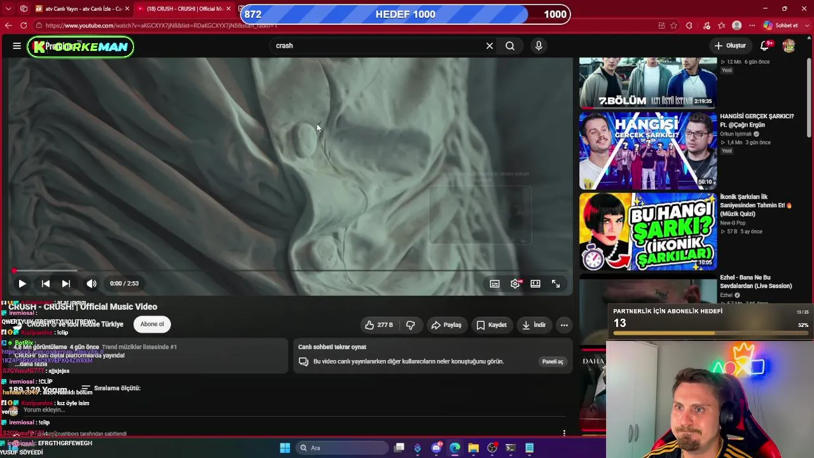The image size is (814, 458).
Task: Open the Oluştur create menu
Action: 730,46
